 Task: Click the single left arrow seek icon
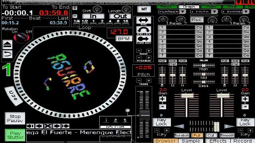[x=39, y=126]
